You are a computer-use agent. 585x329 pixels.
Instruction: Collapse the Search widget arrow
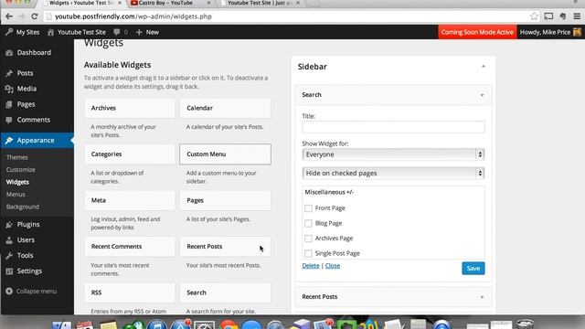pos(482,95)
